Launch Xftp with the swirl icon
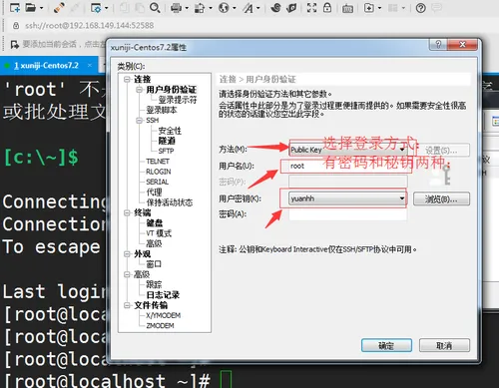Image resolution: width=499 pixels, height=388 pixels. tap(275, 8)
